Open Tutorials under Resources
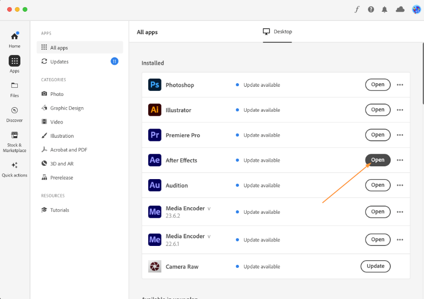 point(59,210)
